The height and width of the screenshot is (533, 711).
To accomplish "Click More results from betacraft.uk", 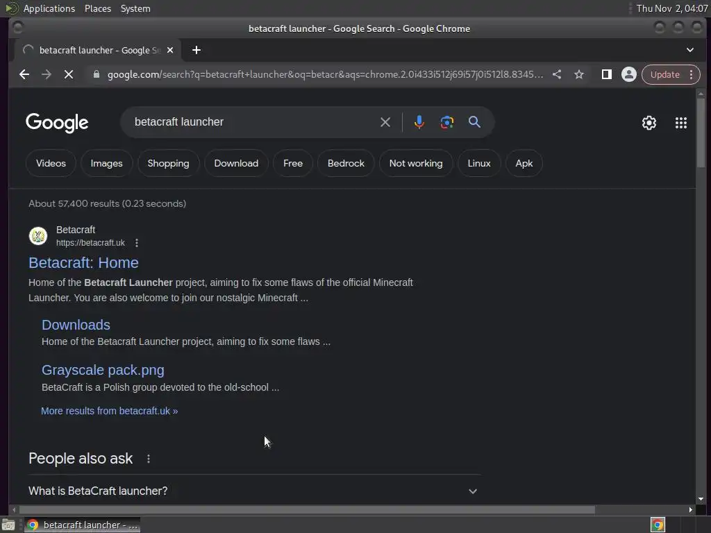I will pos(109,411).
